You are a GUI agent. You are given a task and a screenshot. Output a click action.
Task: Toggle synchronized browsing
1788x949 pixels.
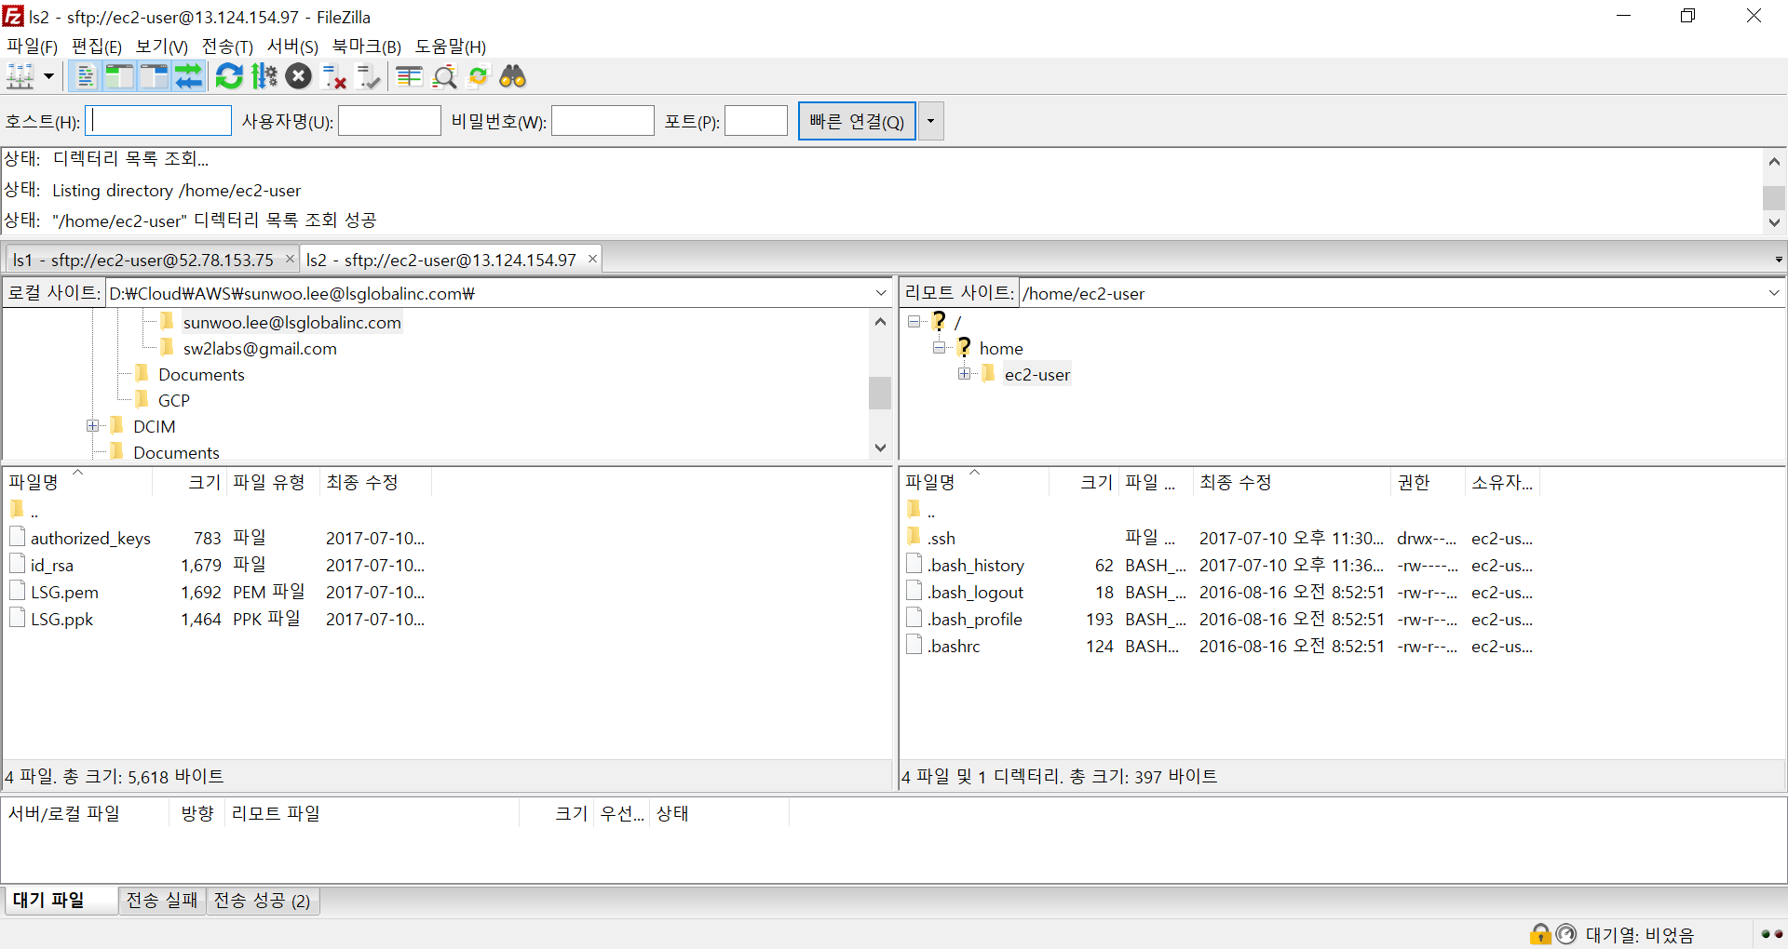coord(479,76)
